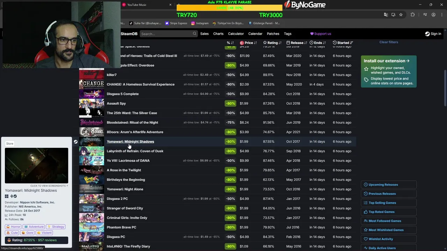
Task: Click the Windows platform icon in game popup
Action: [7, 196]
